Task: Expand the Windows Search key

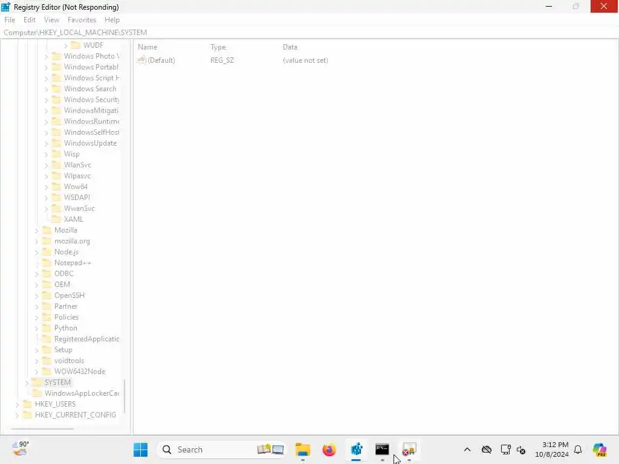Action: (46, 89)
